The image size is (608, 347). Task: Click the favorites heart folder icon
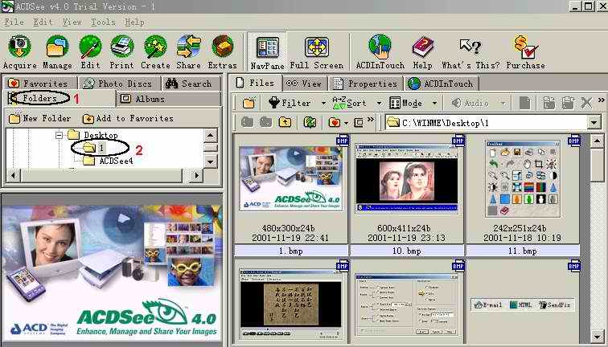click(x=335, y=122)
